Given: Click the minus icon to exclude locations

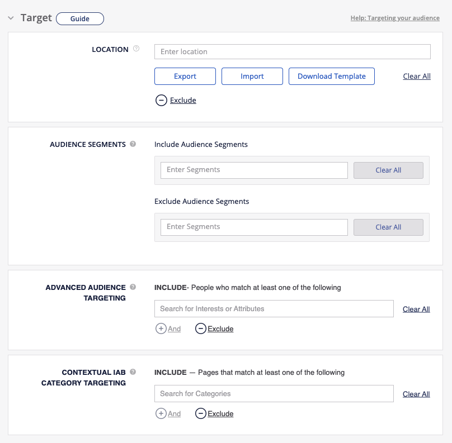Looking at the screenshot, I should click(161, 101).
